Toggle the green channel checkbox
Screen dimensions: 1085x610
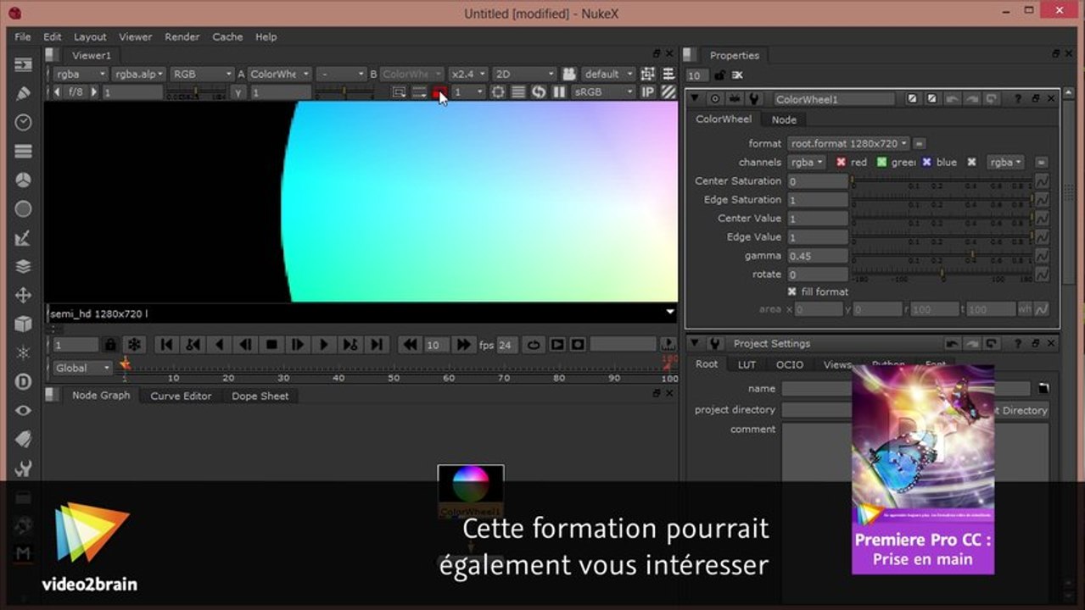[882, 162]
